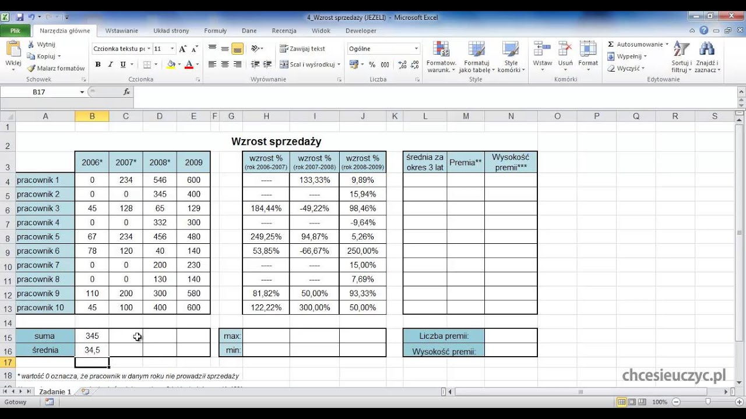Switch to the Formuły tab

216,31
